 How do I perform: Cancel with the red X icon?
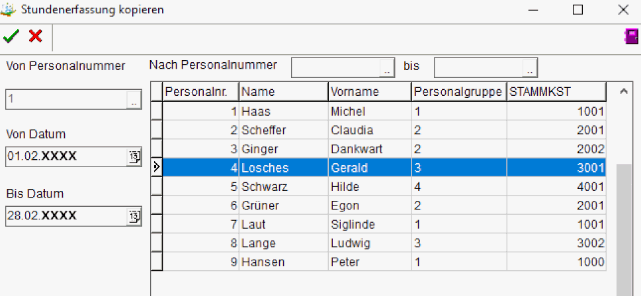(x=36, y=37)
